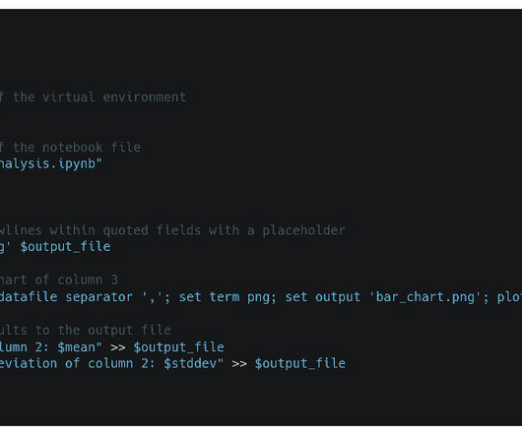Click $output_file after the sed quote
Image resolution: width=522 pixels, height=435 pixels.
click(66, 247)
